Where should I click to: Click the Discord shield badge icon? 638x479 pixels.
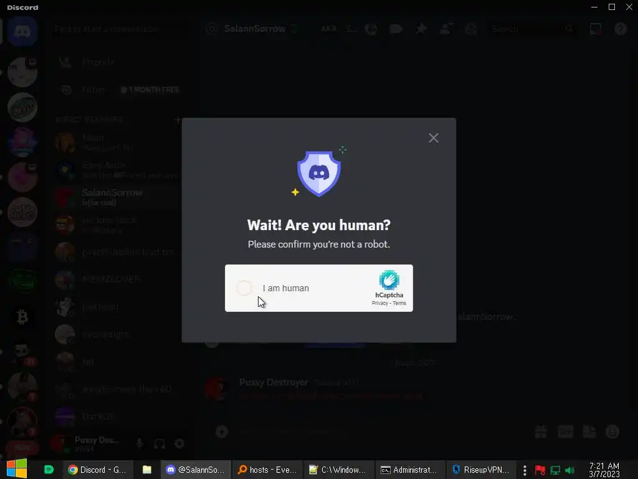click(318, 173)
